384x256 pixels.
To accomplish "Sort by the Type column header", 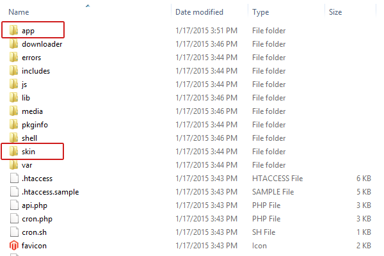I will click(260, 12).
